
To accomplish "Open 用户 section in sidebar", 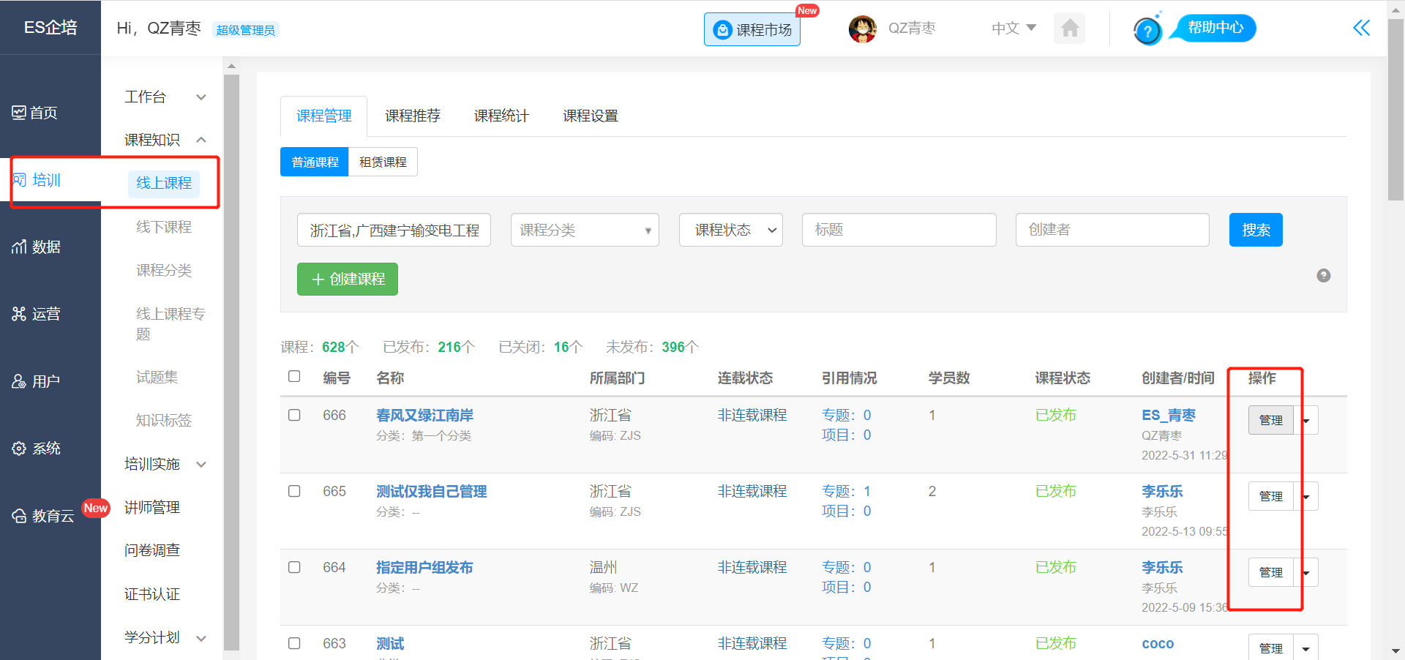I will (37, 382).
